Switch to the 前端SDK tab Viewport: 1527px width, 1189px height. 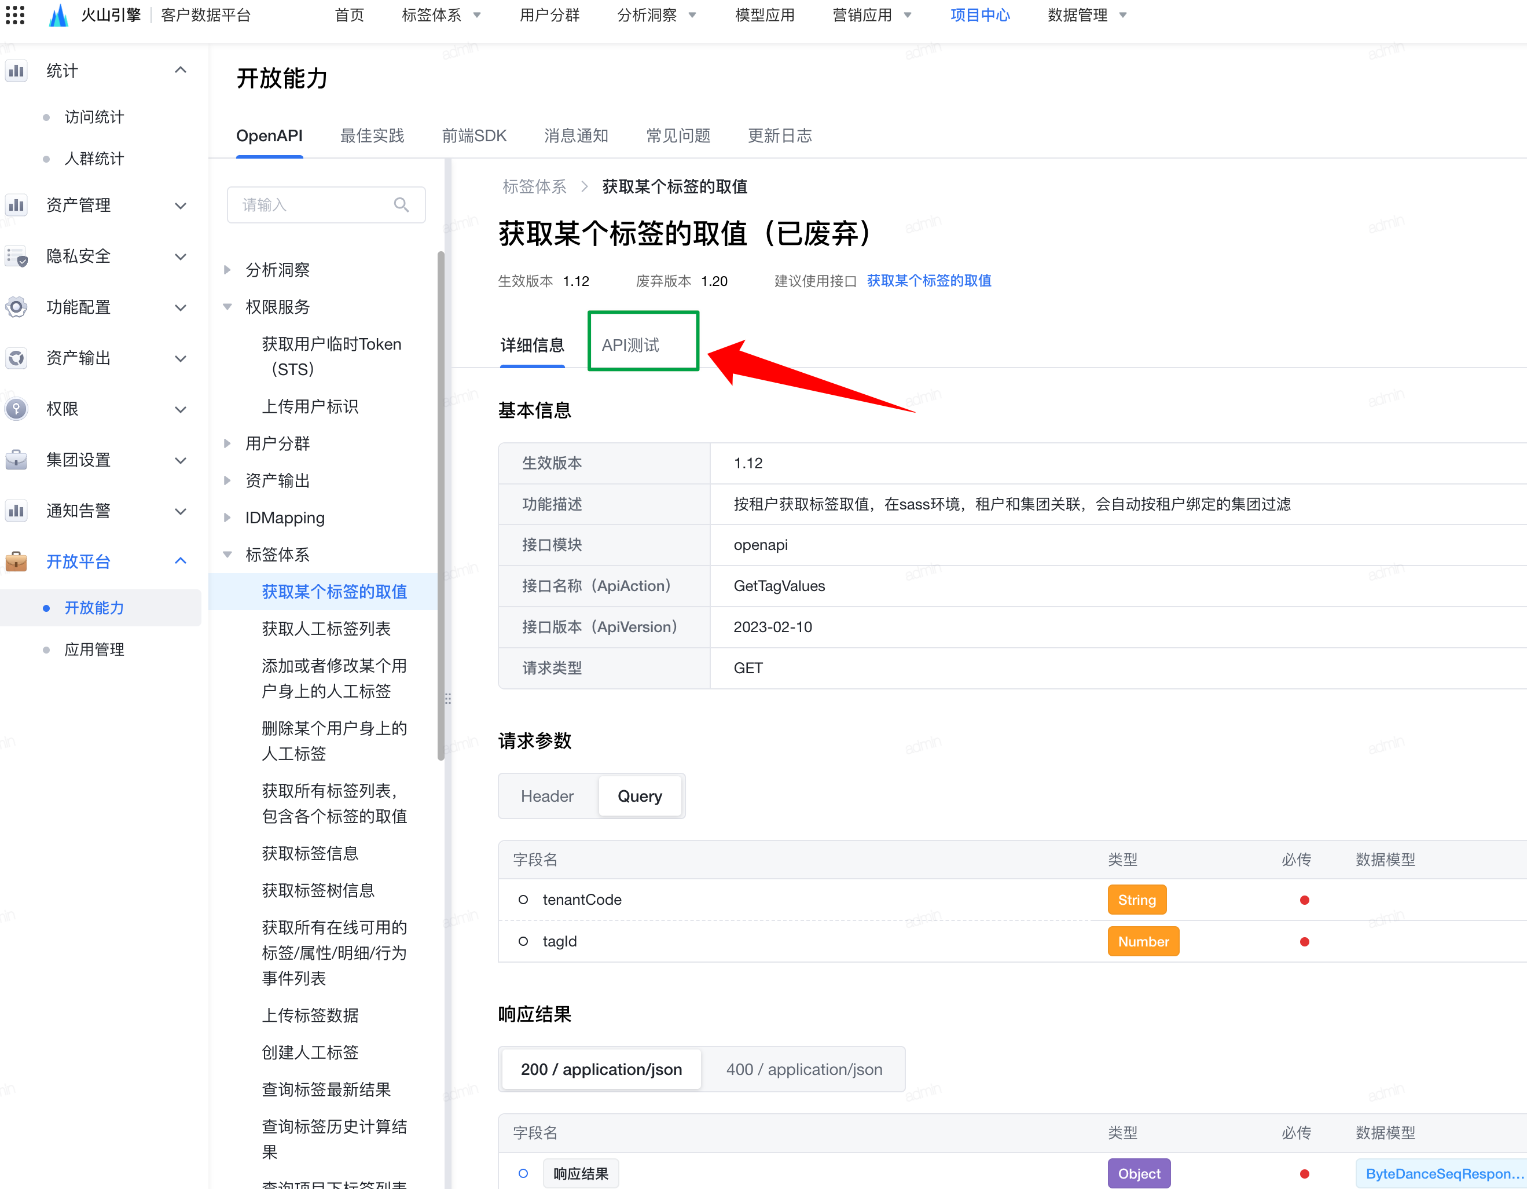tap(474, 135)
